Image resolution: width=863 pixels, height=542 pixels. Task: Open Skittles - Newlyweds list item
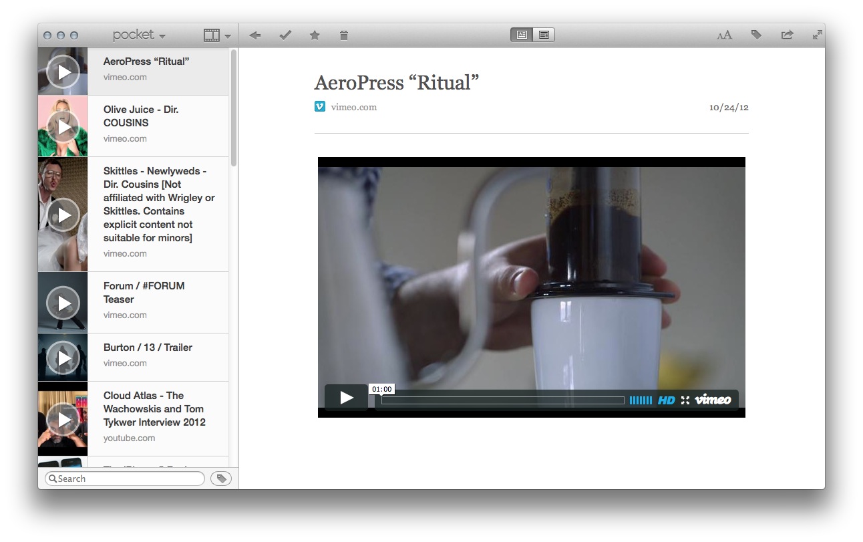point(133,215)
